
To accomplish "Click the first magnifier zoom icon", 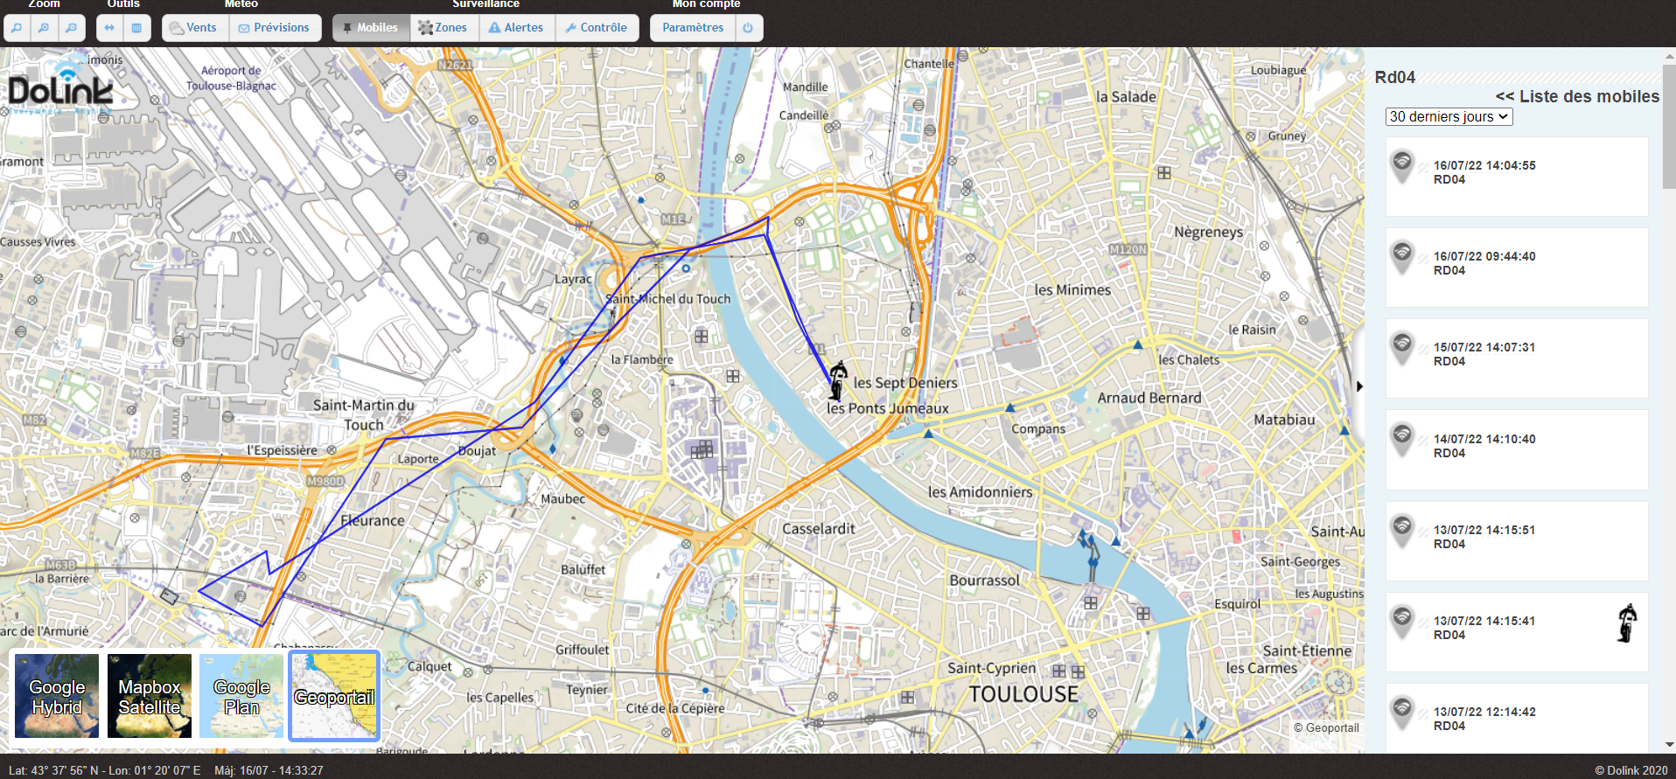I will coord(17,28).
